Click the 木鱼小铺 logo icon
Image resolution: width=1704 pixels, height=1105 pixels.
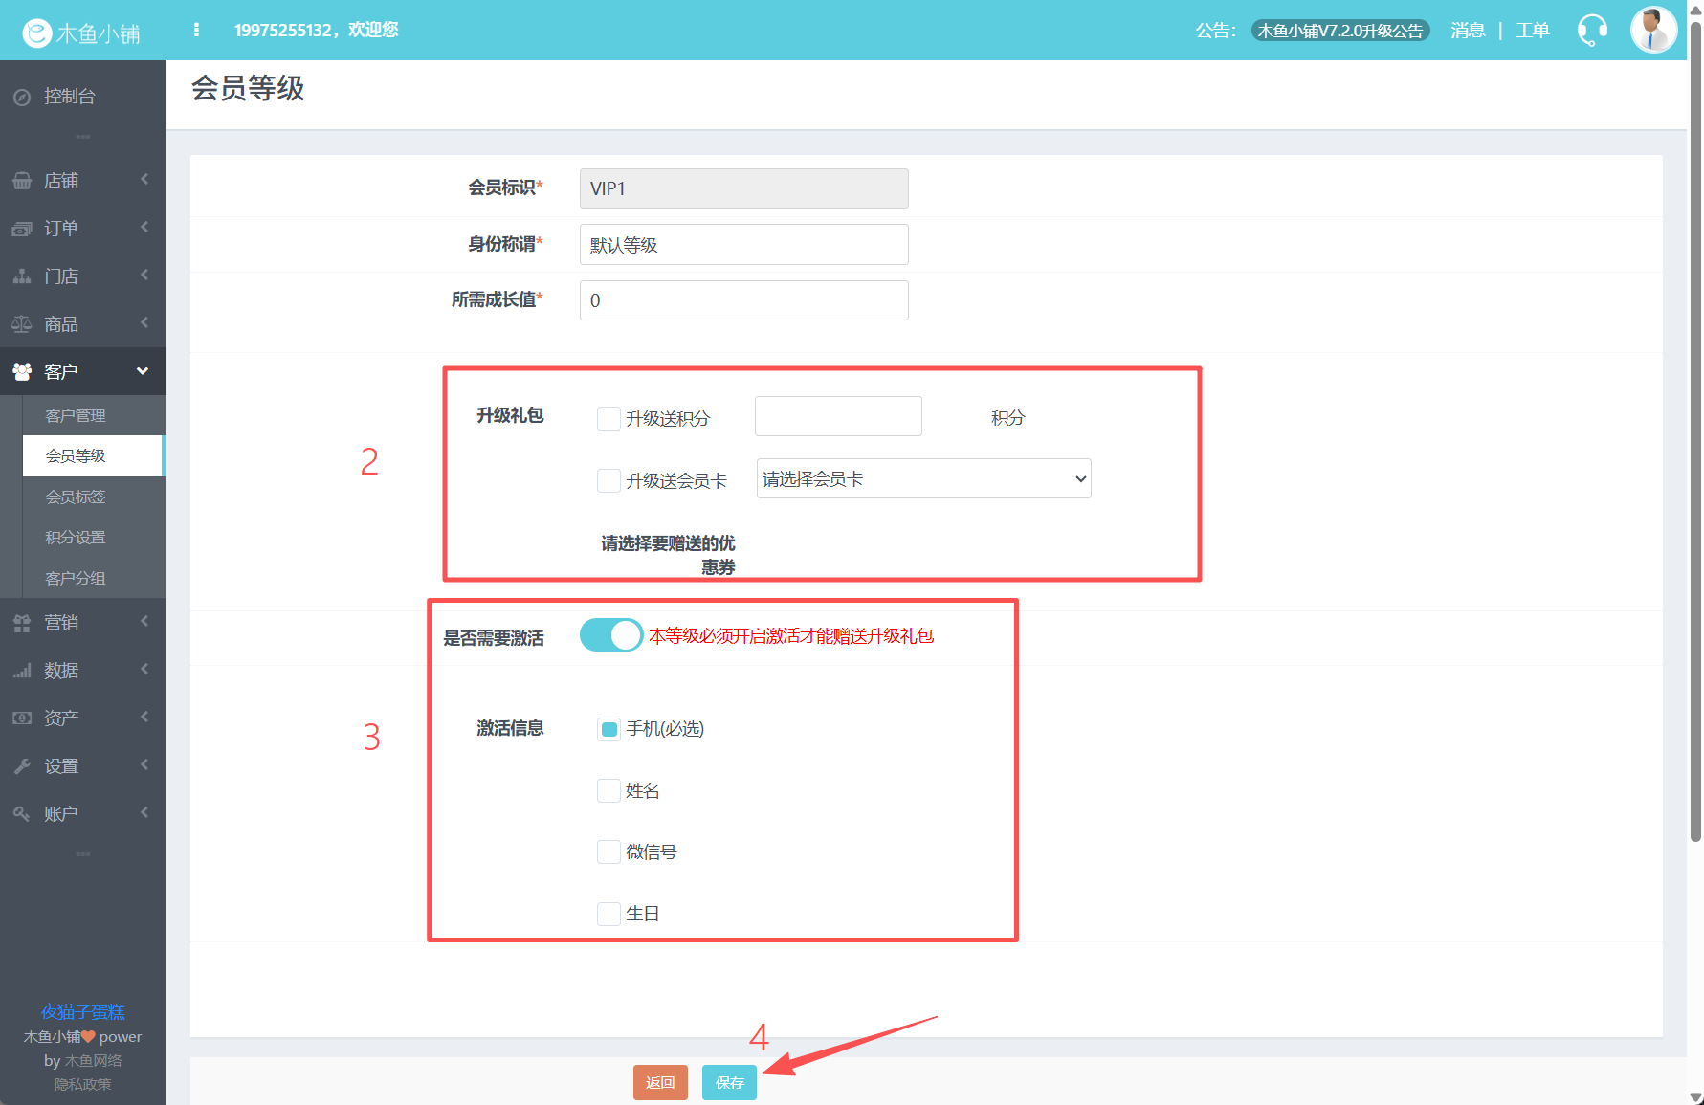pyautogui.click(x=37, y=33)
